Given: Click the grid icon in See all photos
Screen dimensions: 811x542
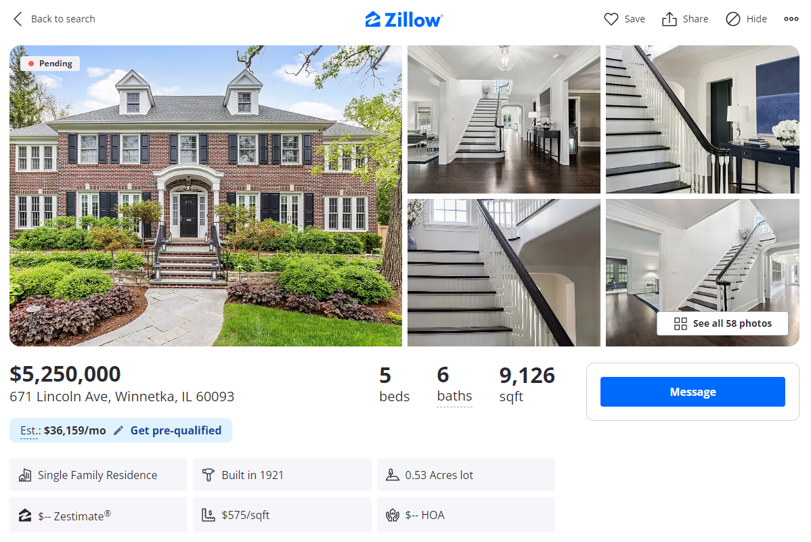Looking at the screenshot, I should [680, 323].
